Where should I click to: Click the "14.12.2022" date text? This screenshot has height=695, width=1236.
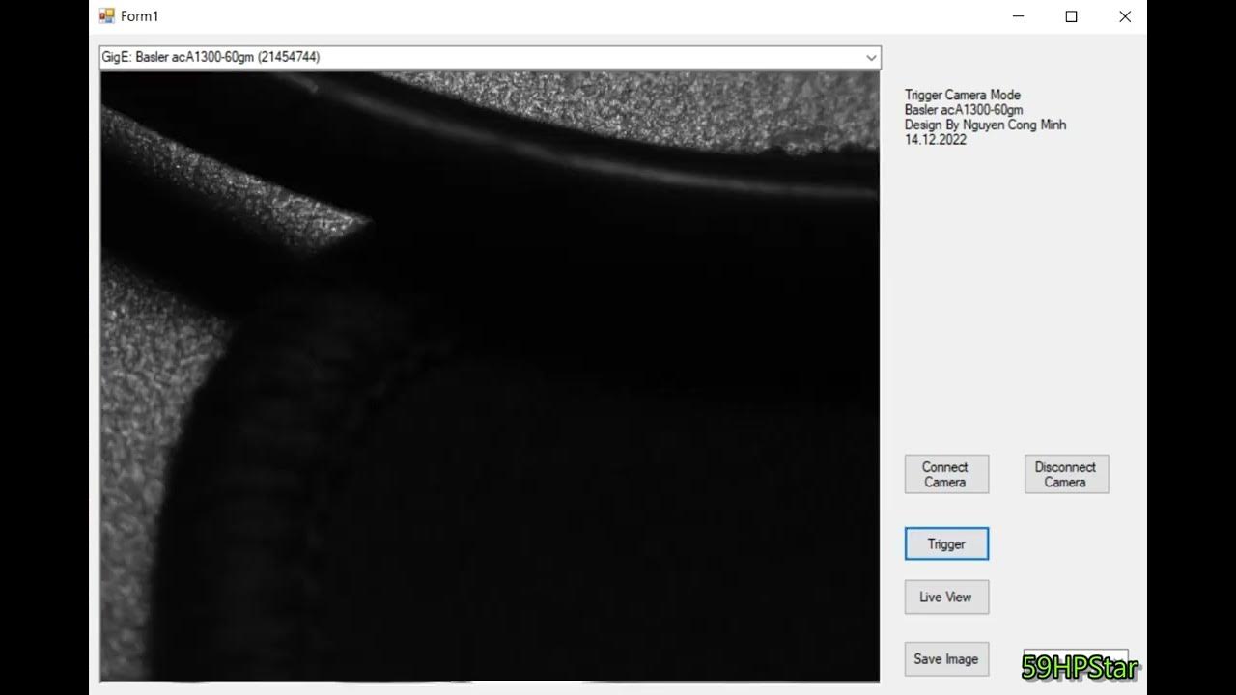(x=936, y=140)
